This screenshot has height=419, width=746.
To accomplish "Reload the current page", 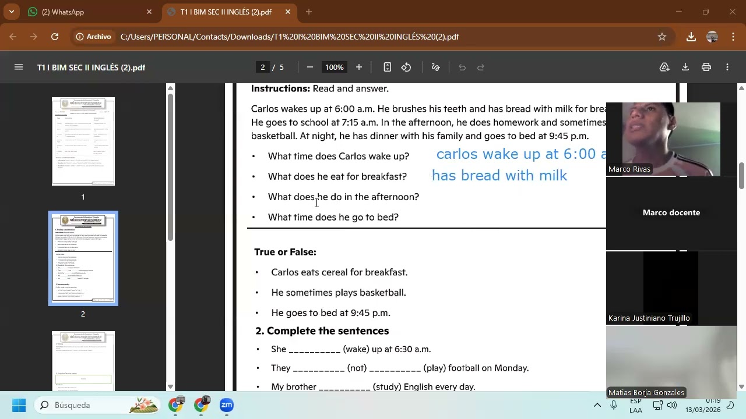I will [55, 37].
